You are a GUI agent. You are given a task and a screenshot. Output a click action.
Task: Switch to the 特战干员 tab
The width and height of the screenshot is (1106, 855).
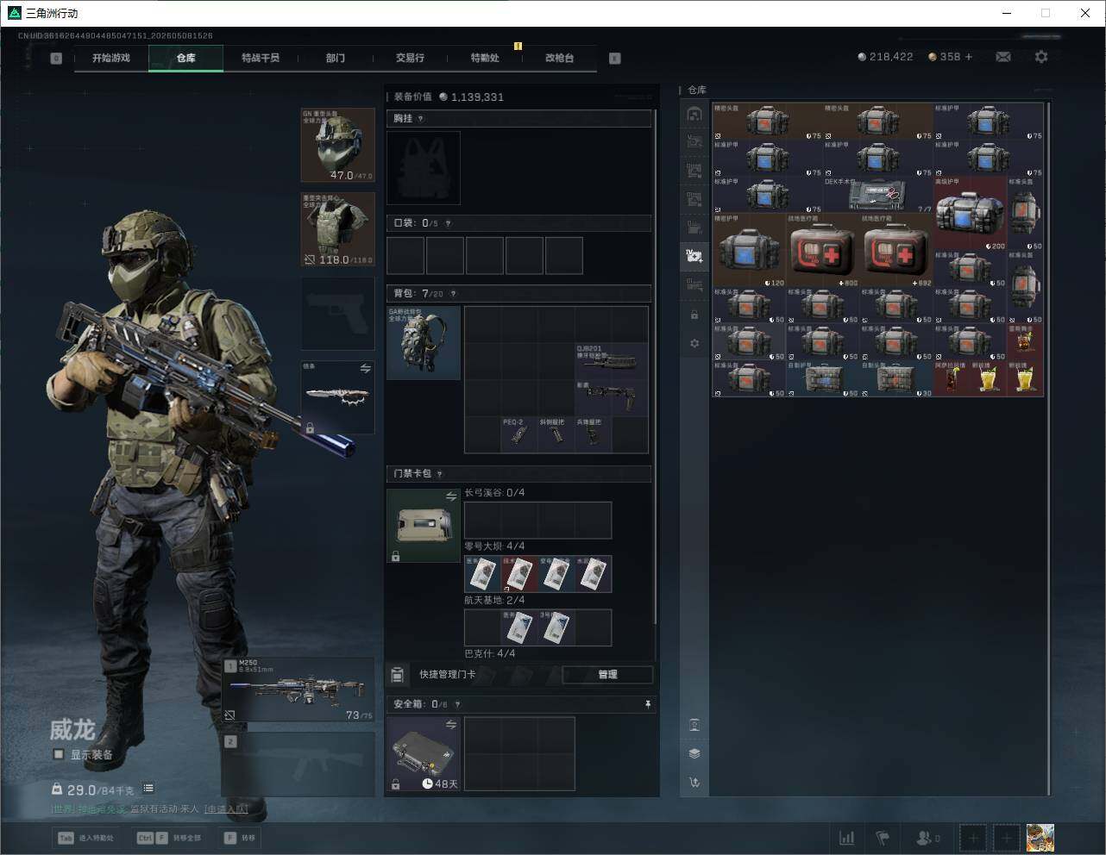[261, 58]
